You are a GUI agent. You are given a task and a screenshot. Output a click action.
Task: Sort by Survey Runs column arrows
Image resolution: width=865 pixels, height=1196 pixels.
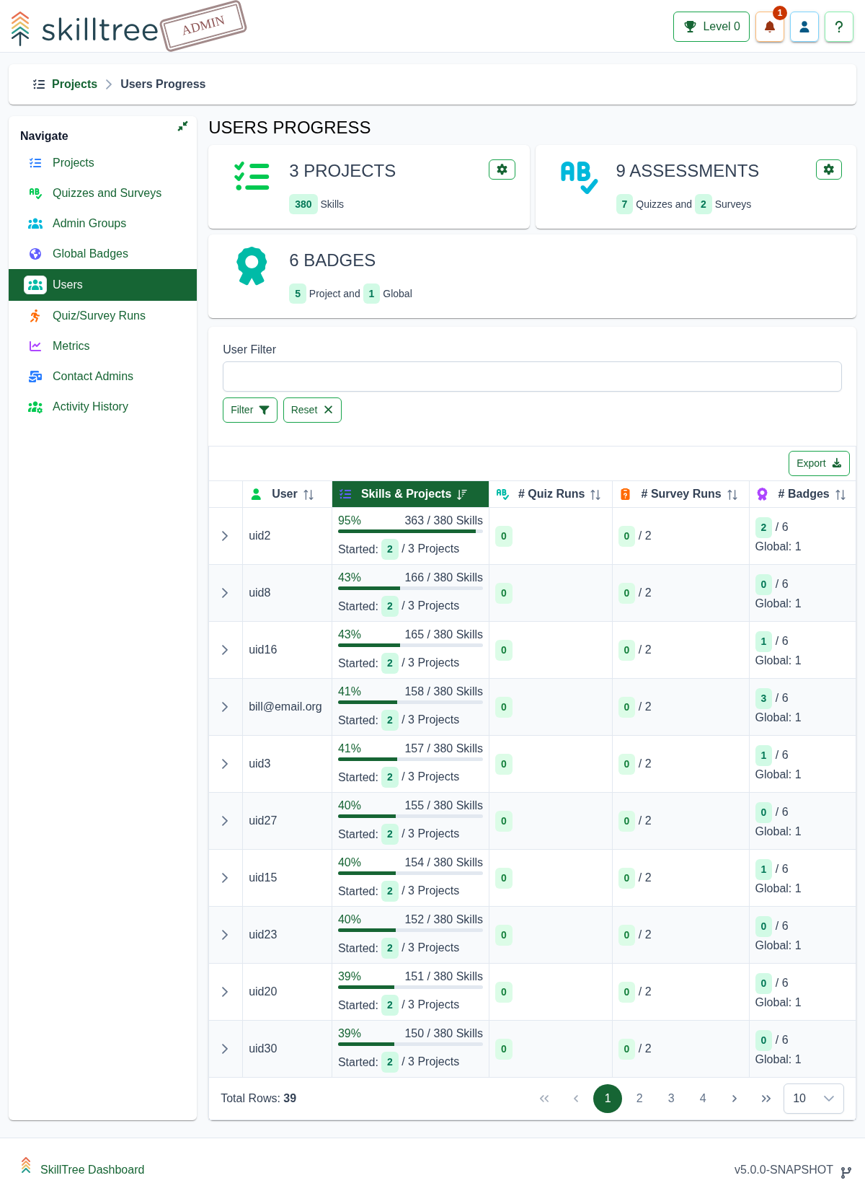(732, 495)
